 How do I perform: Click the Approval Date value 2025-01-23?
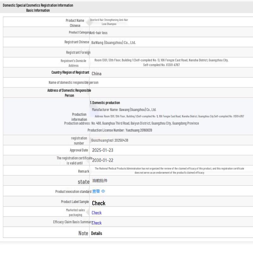point(102,150)
